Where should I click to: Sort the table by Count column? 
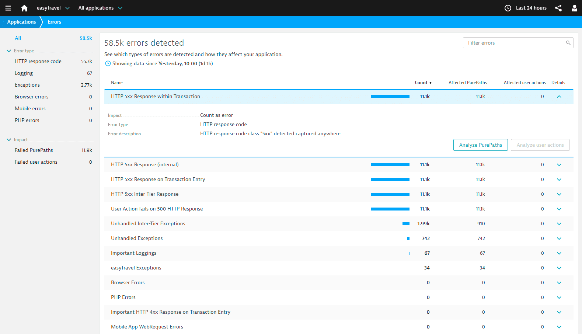pyautogui.click(x=423, y=83)
